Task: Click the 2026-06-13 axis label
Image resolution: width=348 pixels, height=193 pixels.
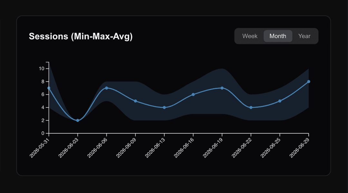Action: pos(155,147)
